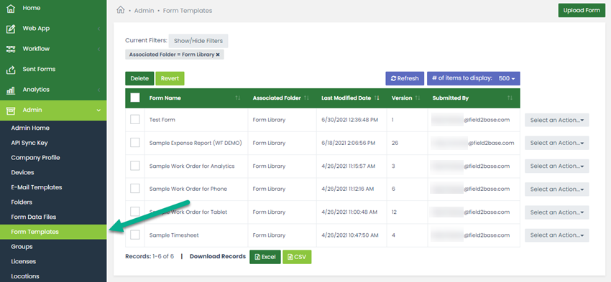Sort by Last Modified Date arrows

click(x=377, y=98)
